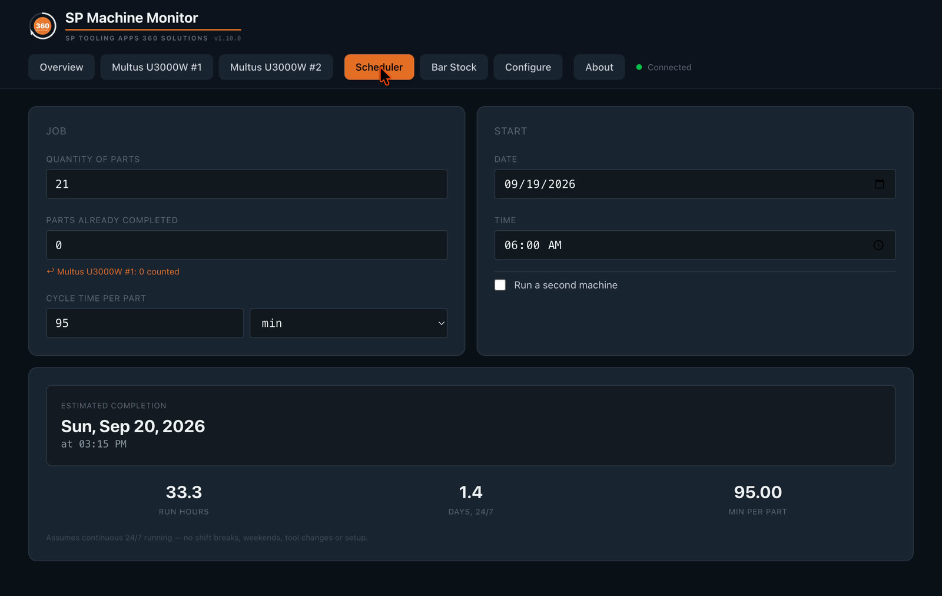
Task: Click the Quantity of Parts field
Action: tap(247, 184)
